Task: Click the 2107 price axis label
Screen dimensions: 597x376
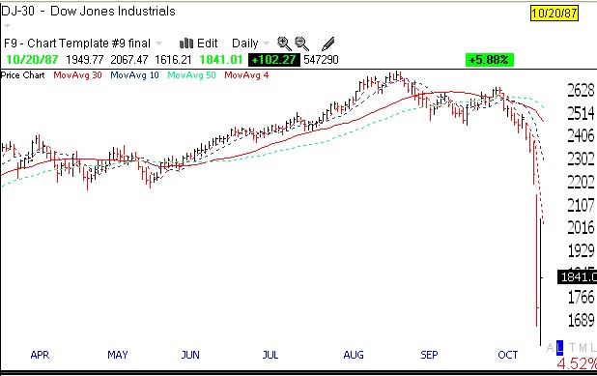Action: pos(581,205)
